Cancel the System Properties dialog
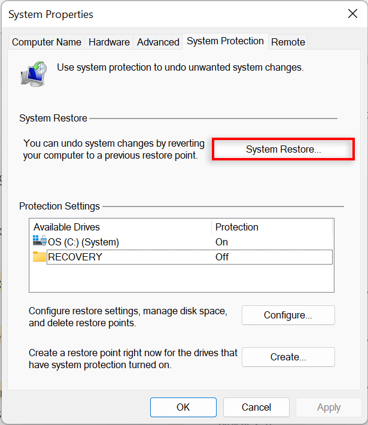This screenshot has width=368, height=425. pyautogui.click(x=256, y=407)
